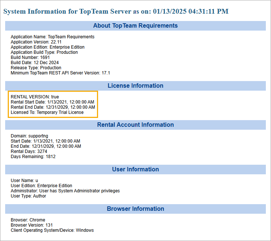Click the 'Release Type: Production' line
This screenshot has height=241, width=271.
point(36,68)
